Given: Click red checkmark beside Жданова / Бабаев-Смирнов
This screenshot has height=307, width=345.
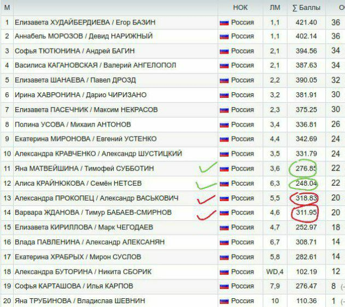Looking at the screenshot, I should click(x=207, y=212).
